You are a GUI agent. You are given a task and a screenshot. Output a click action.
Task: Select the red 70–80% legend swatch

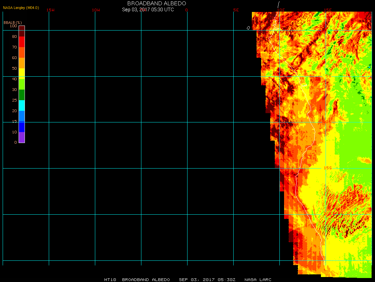22,42
